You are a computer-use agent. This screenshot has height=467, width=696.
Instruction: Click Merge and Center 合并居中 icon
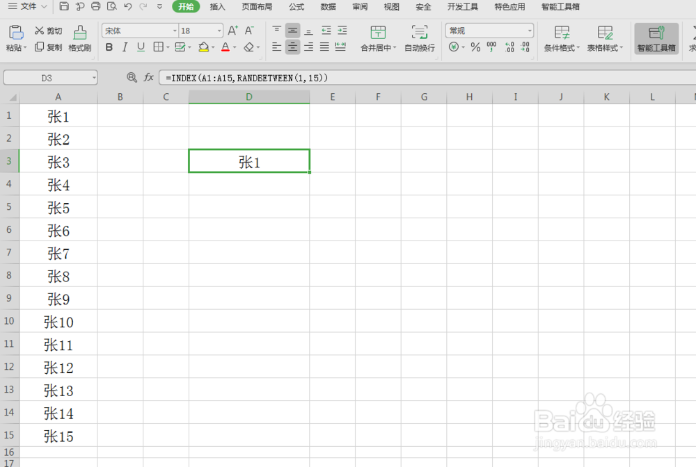point(378,33)
